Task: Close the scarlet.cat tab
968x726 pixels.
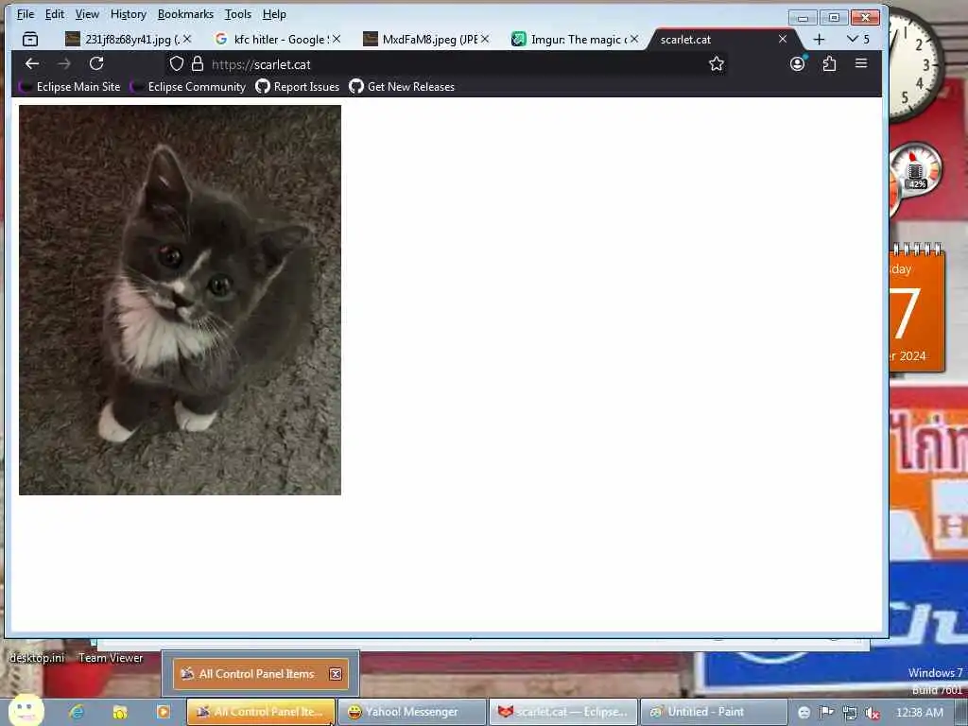Action: [782, 39]
